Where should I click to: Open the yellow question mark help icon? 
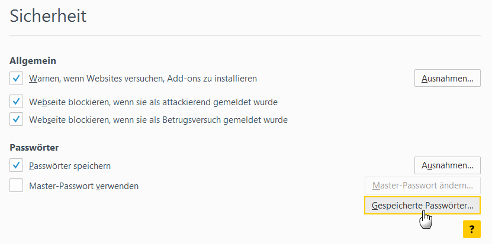(472, 229)
